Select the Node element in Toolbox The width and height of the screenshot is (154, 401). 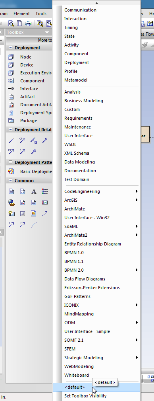pos(26,57)
